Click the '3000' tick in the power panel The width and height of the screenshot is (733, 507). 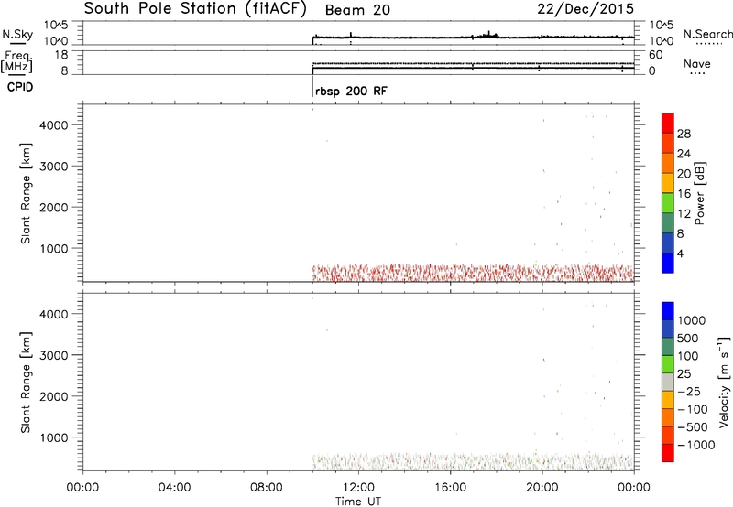click(x=54, y=167)
